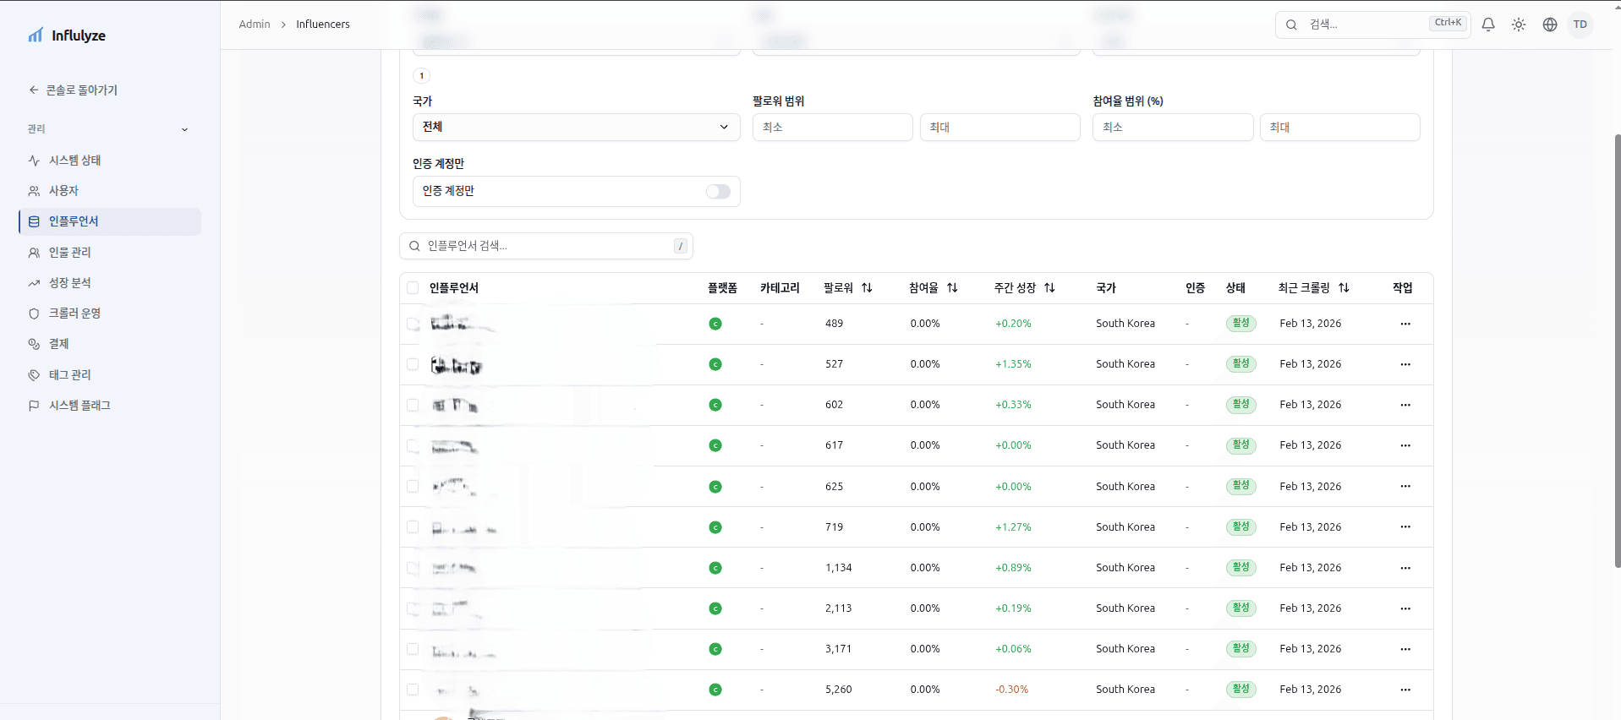The width and height of the screenshot is (1621, 720).
Task: Enable the 인증 계정만 verified-only toggle
Action: tap(718, 192)
